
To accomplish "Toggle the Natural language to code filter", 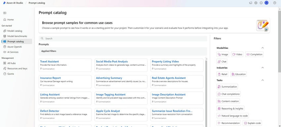I will (x=233, y=116).
